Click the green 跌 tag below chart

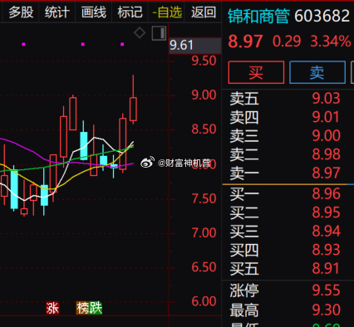(x=96, y=308)
